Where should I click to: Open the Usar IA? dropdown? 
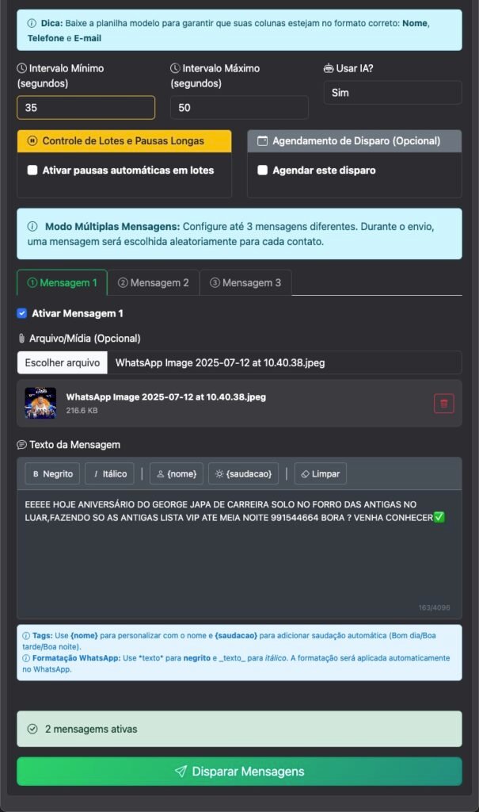tap(393, 93)
